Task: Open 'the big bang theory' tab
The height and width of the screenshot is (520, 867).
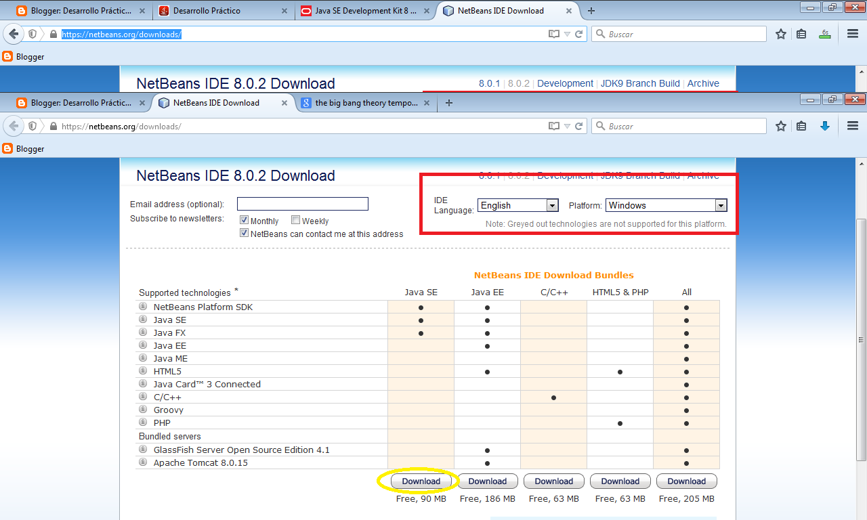Action: [362, 103]
